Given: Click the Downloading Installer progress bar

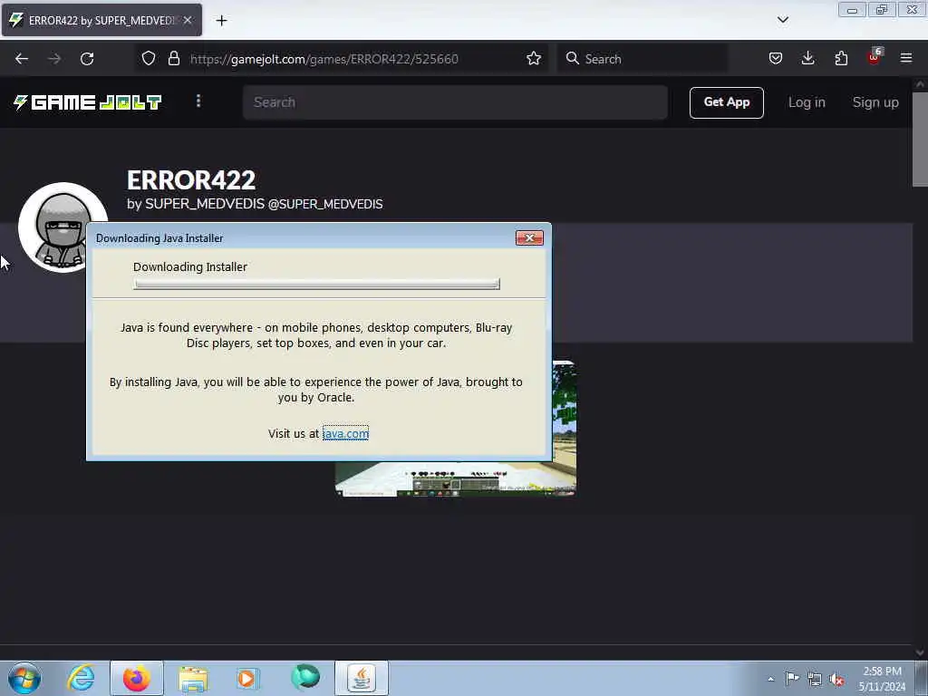Looking at the screenshot, I should point(316,284).
